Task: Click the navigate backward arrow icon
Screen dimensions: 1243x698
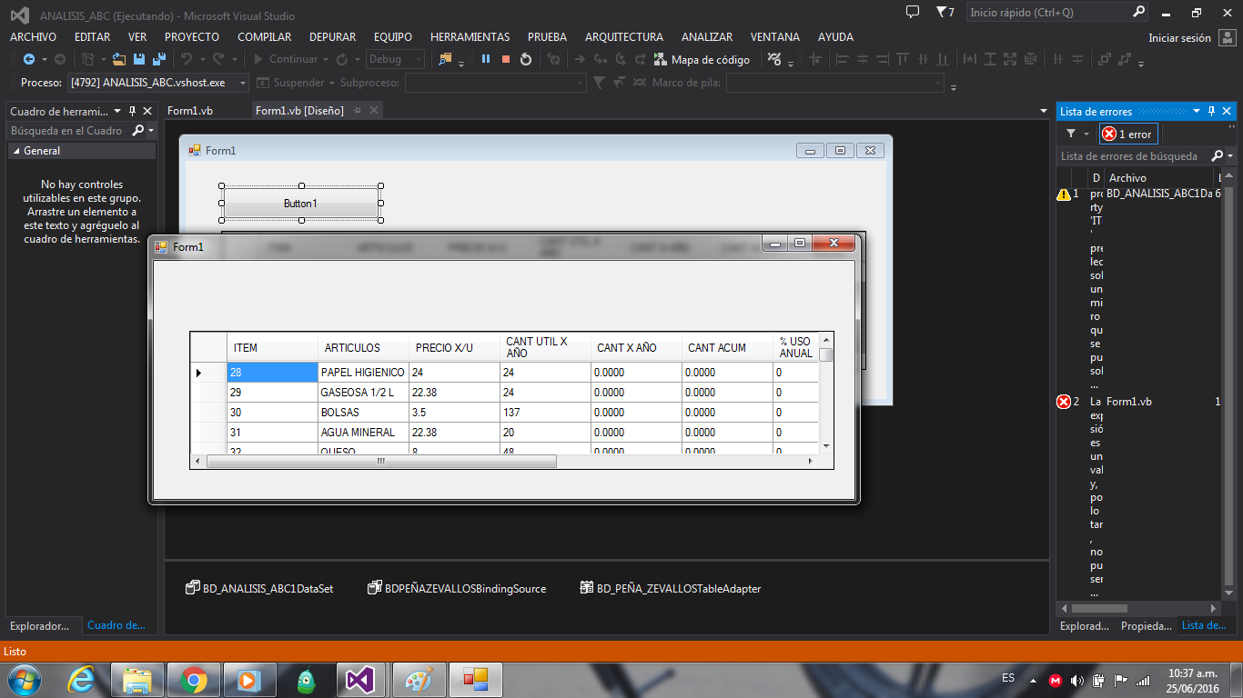Action: point(28,59)
